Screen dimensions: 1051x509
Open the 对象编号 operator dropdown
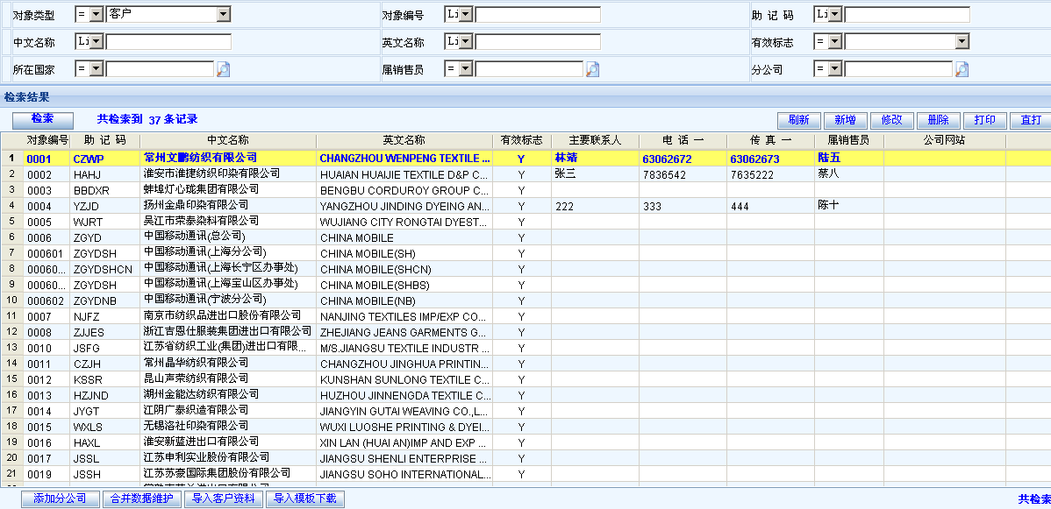tap(466, 14)
